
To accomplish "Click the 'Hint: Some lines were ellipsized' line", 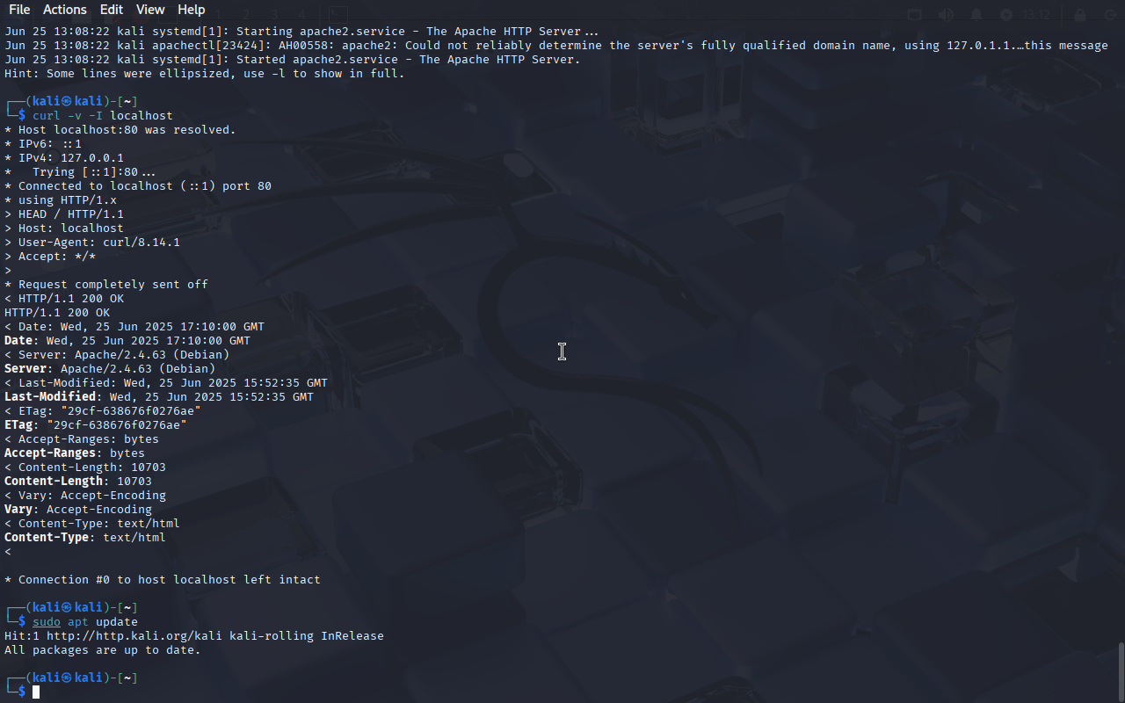I will click(x=205, y=74).
